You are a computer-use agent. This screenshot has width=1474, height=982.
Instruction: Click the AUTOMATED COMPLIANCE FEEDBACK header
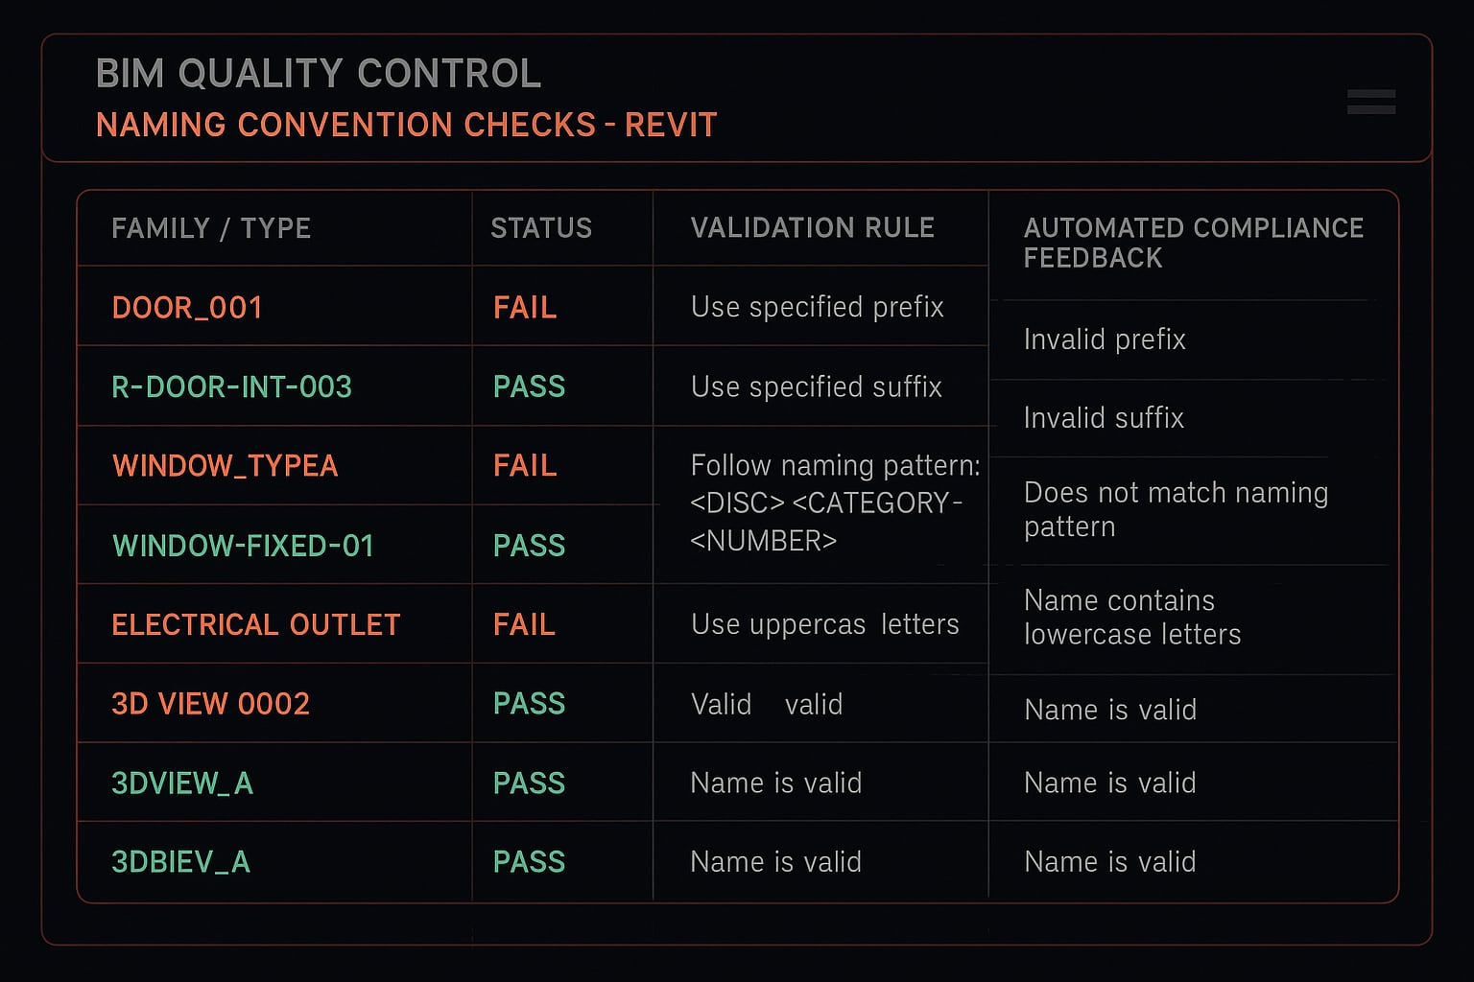(1194, 243)
